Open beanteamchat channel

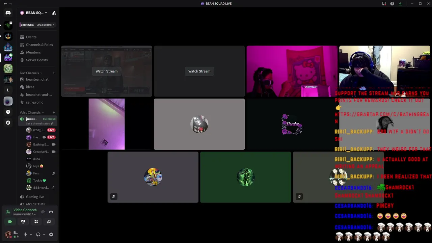tap(37, 79)
